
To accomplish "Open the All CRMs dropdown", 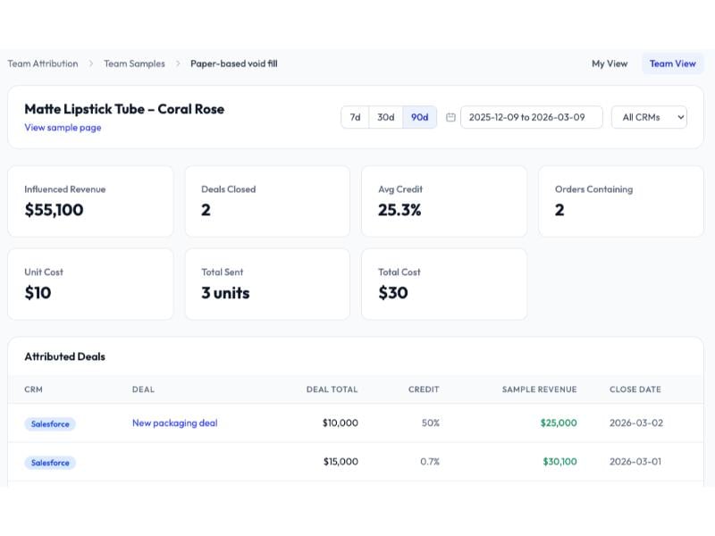I will coord(648,117).
